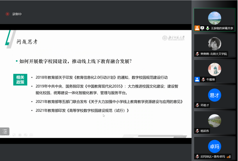
Task: Click the orange signal strength bars icon
Action: (x=229, y=157)
